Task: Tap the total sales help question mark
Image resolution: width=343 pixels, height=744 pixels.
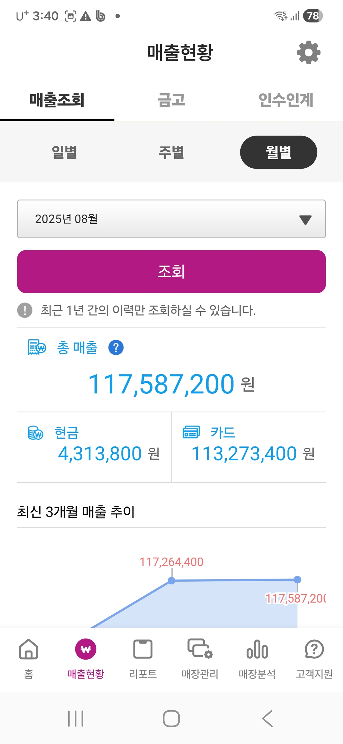Action: 116,347
